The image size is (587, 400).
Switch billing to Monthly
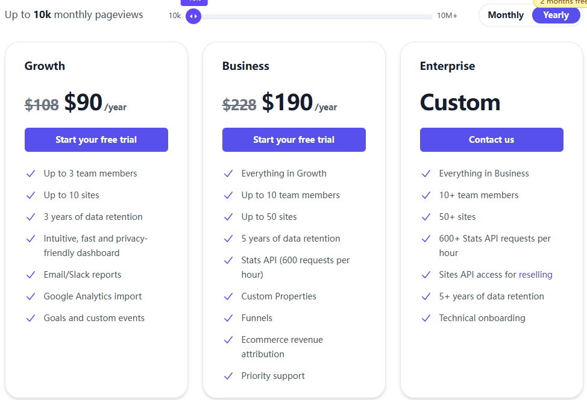506,15
